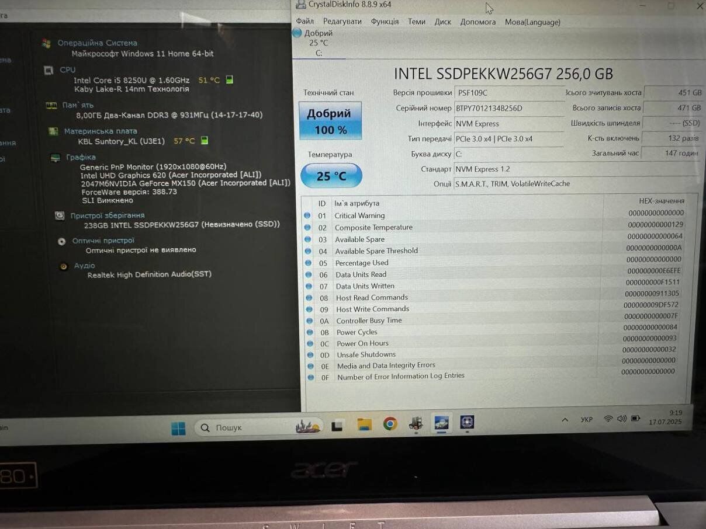Switch to the CPU chip app taskbar icon
The image size is (706, 529).
pos(466,422)
